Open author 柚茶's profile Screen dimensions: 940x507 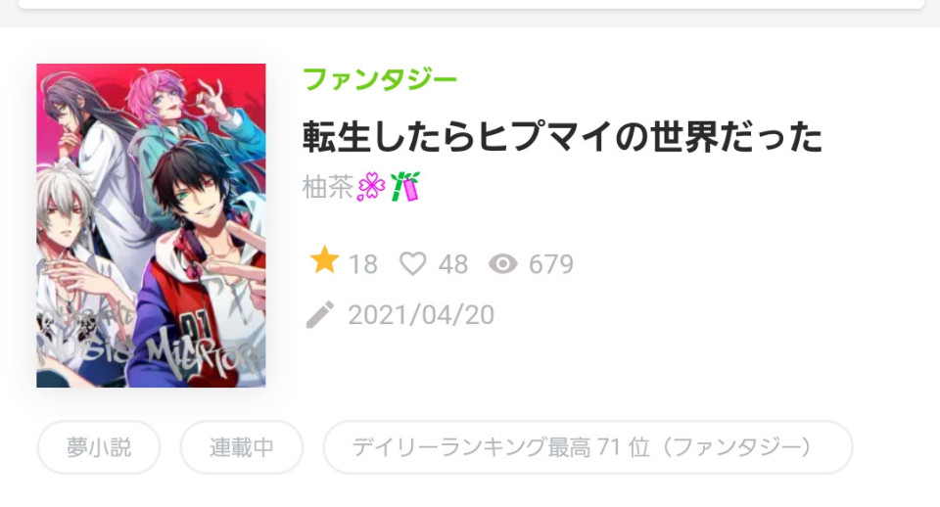coord(328,187)
